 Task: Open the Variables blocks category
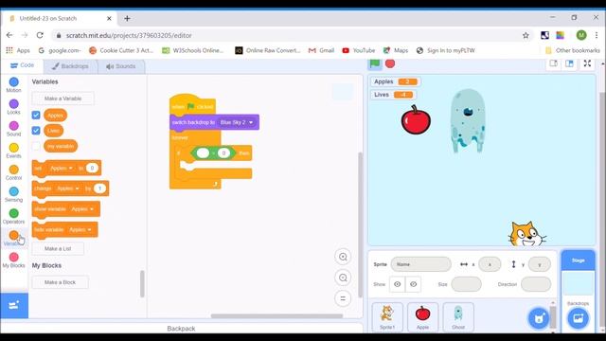tap(13, 238)
